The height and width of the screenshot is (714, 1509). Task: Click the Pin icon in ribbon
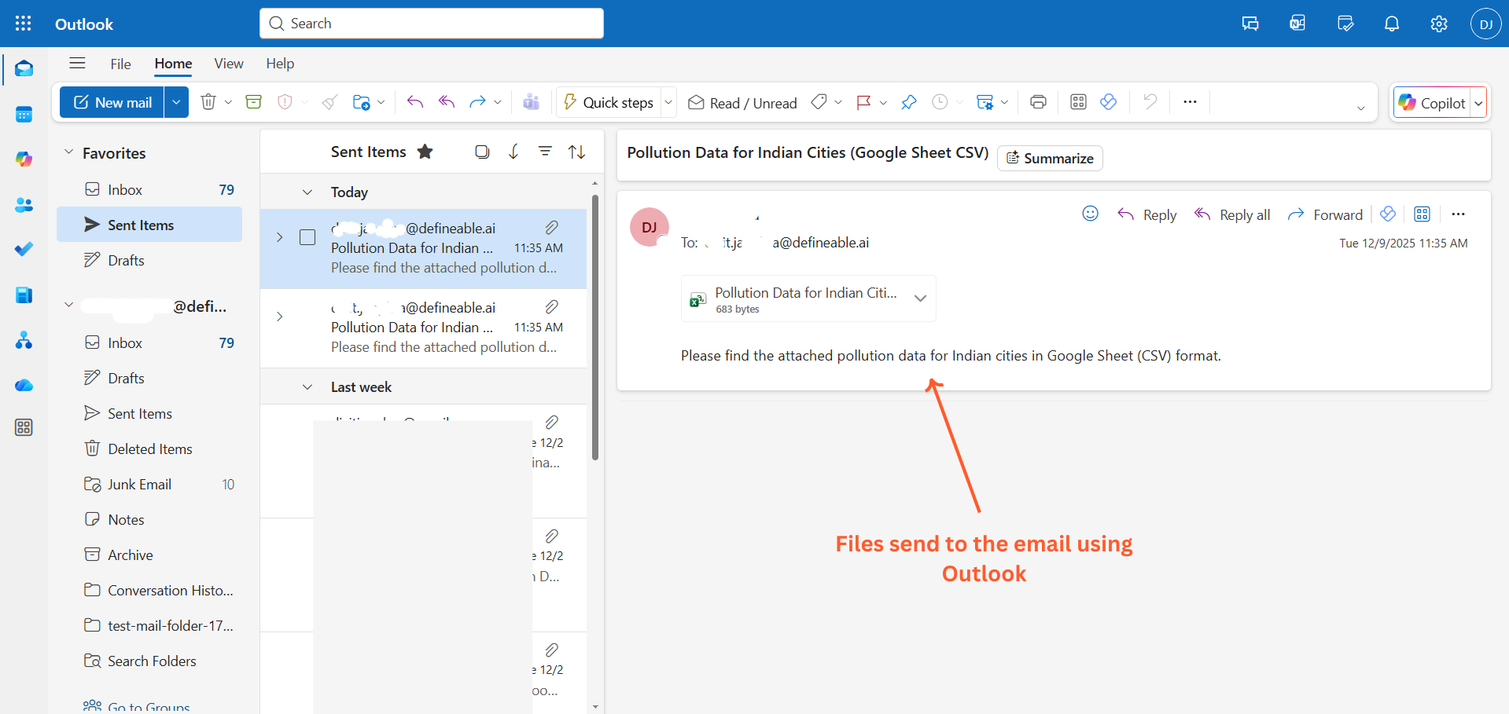click(909, 102)
